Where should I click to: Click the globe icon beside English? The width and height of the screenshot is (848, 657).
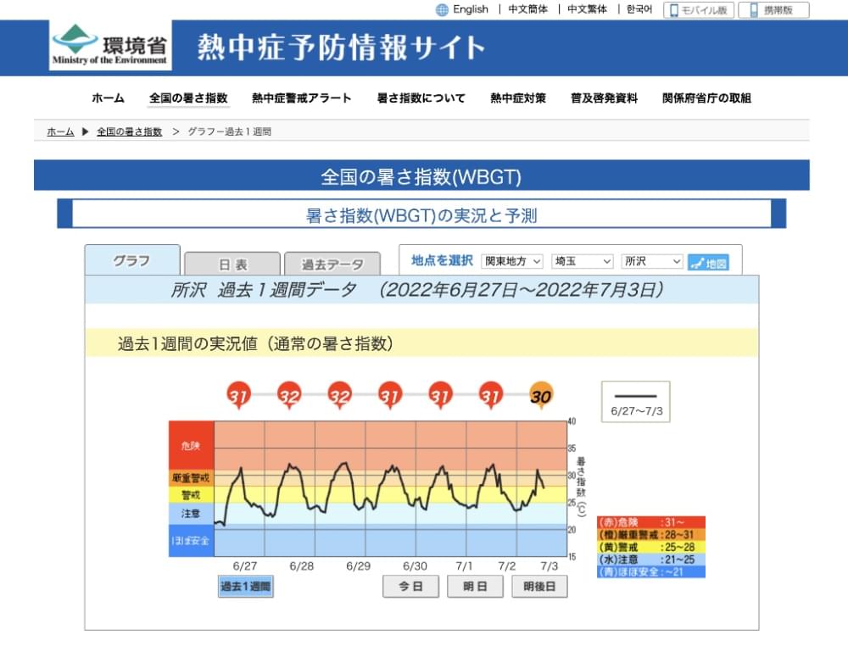click(x=442, y=10)
